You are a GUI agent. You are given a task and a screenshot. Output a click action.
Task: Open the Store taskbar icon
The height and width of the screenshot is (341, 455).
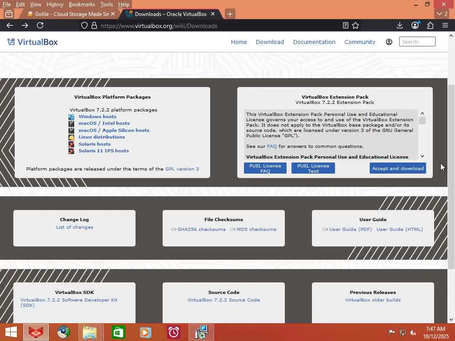[x=118, y=332]
